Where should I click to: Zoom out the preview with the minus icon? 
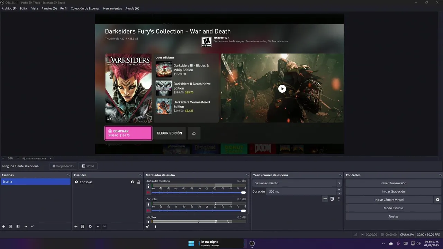pyautogui.click(x=3, y=158)
